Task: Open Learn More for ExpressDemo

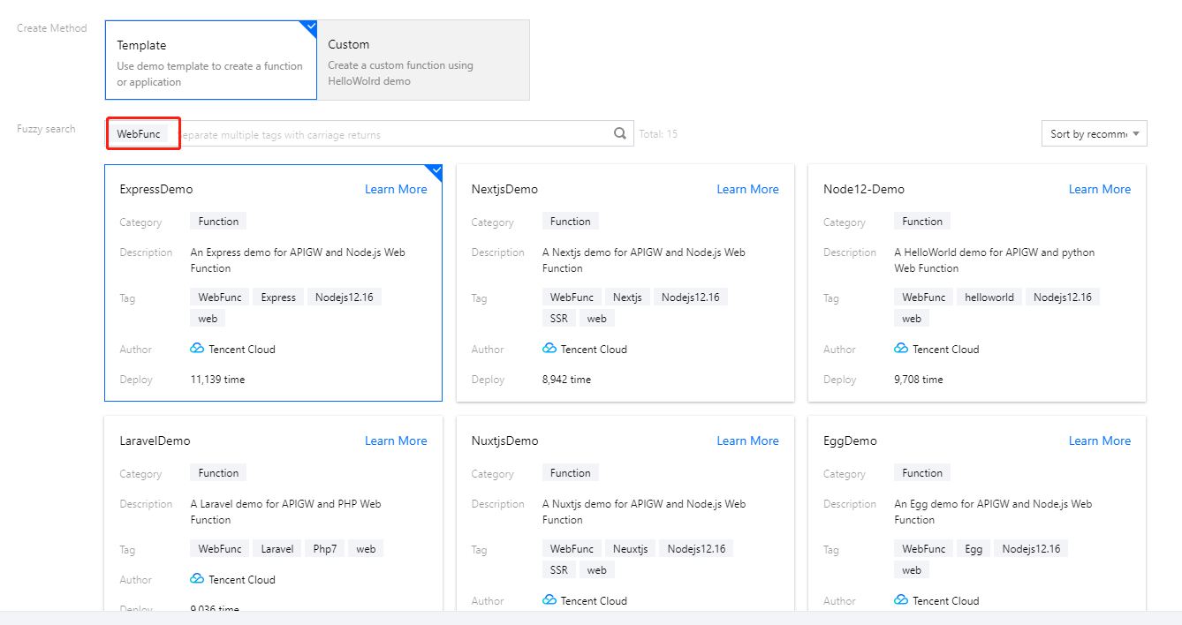Action: tap(396, 189)
